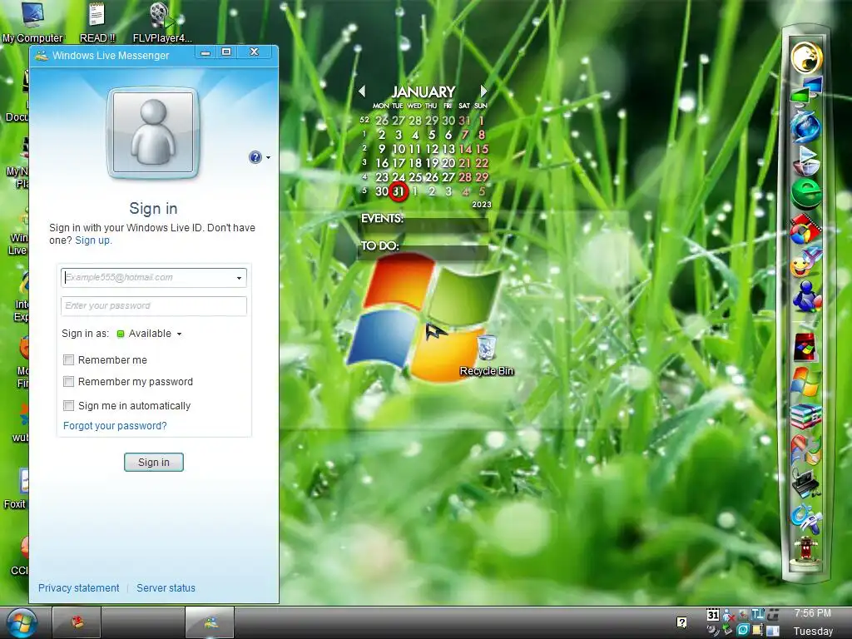The image size is (852, 639).
Task: Open the Server status link
Action: click(166, 588)
